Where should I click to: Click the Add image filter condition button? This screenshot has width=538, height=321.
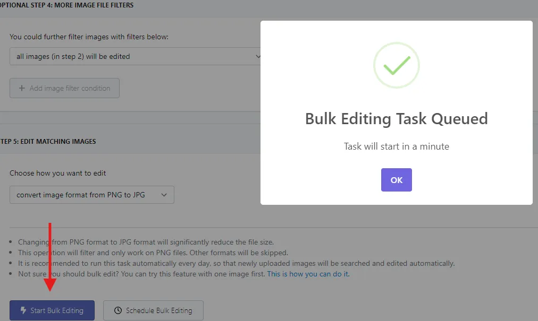tap(64, 88)
